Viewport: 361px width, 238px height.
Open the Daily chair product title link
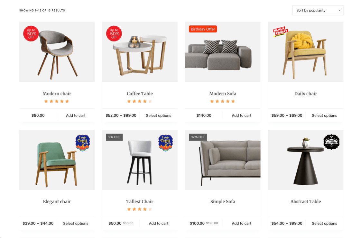pyautogui.click(x=306, y=93)
